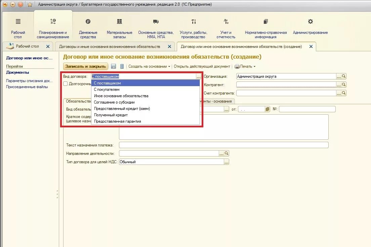371x247 pixels.
Task: Select 'Предоставленная гарантия' option
Action: coord(146,121)
